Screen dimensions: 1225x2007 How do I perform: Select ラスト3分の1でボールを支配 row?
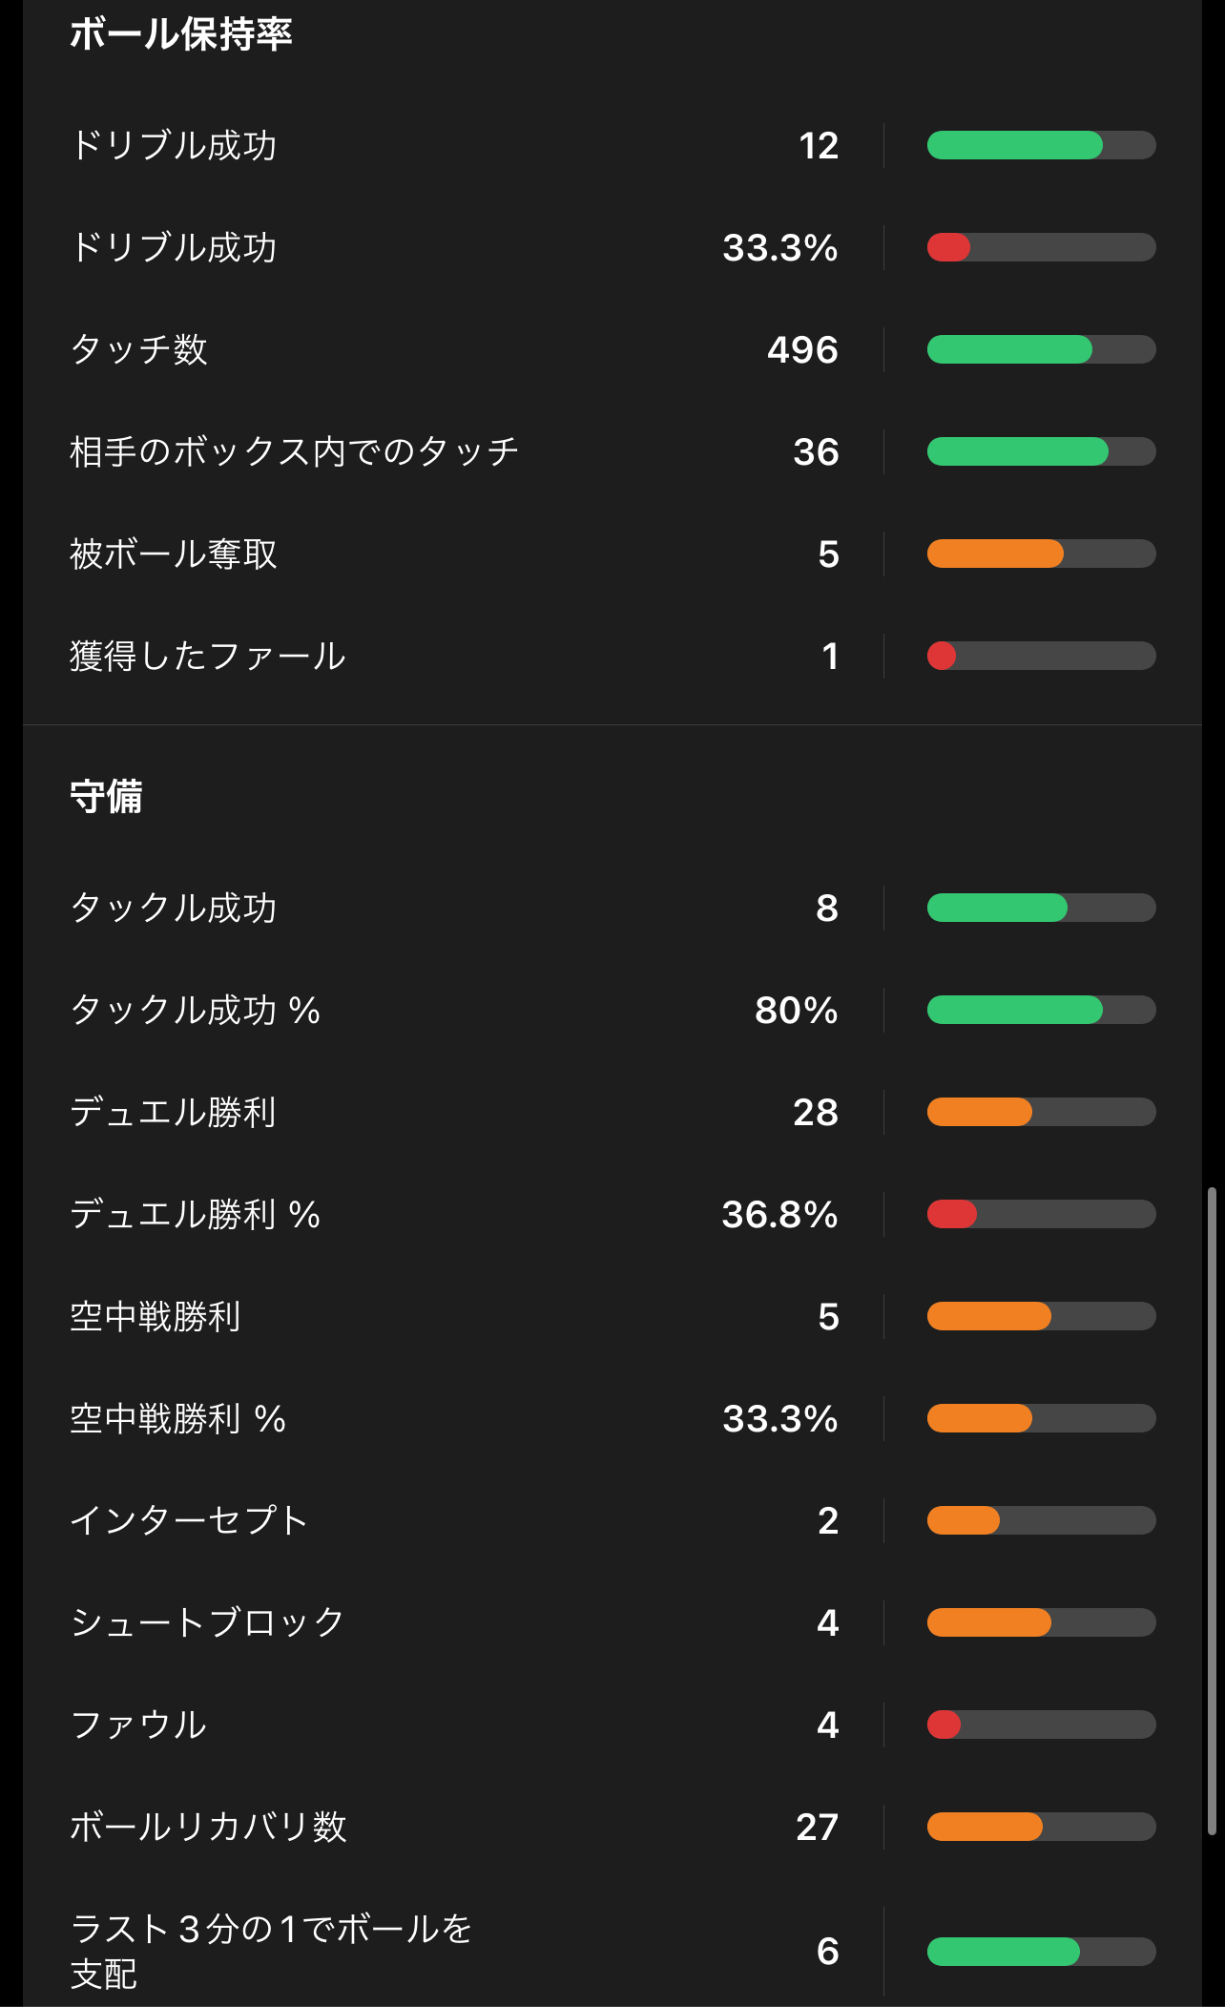point(612,1951)
